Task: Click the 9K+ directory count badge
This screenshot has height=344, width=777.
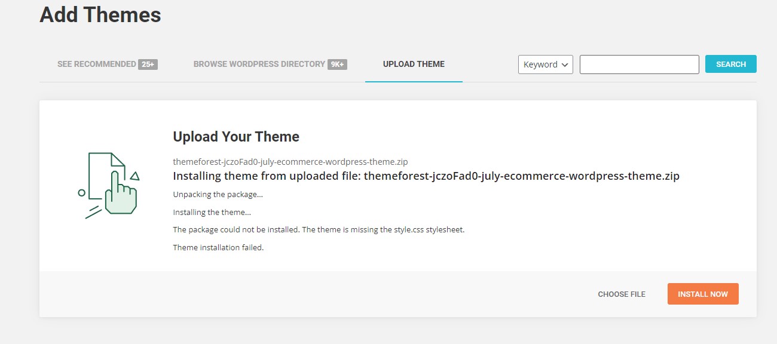Action: (x=338, y=64)
